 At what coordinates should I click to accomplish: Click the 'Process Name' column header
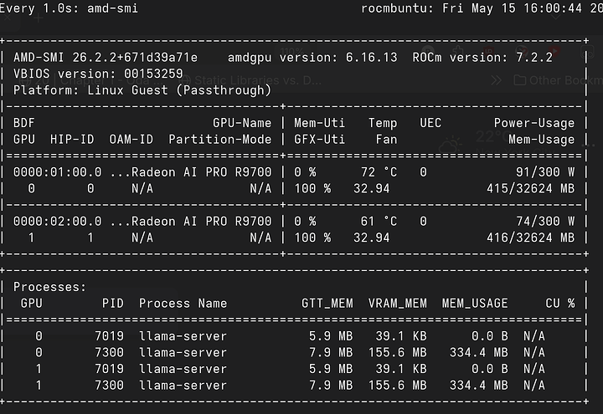[x=183, y=304]
